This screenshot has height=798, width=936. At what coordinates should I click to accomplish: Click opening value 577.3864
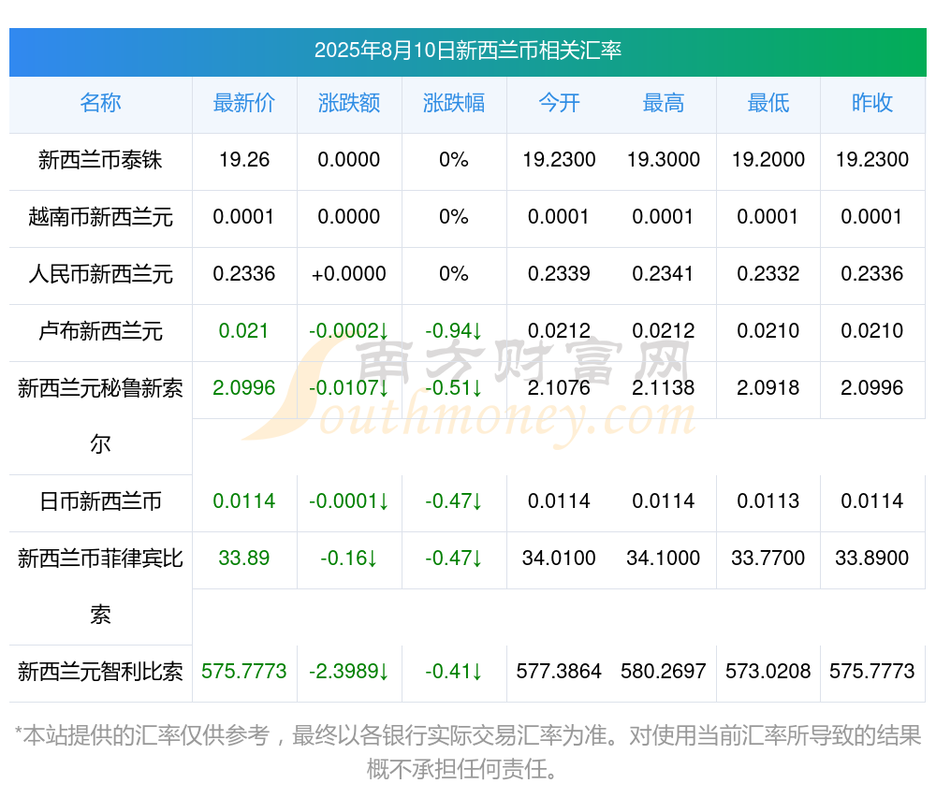[x=559, y=672]
